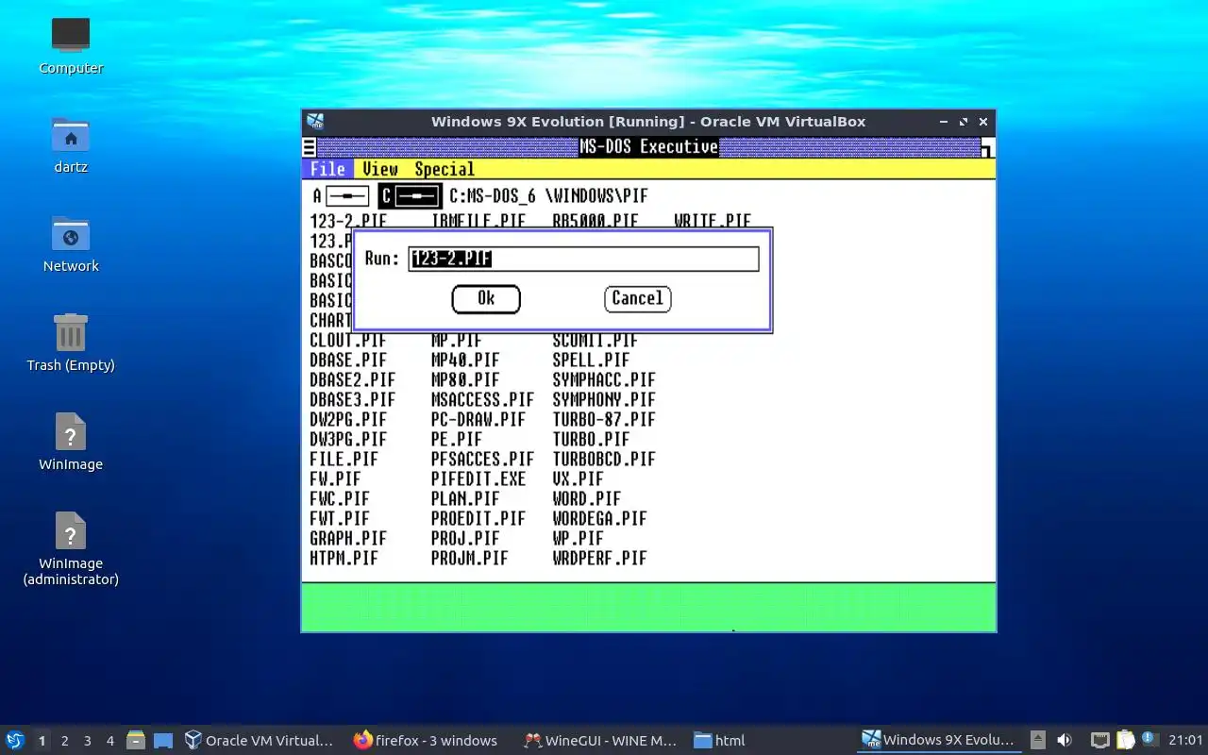1208x755 pixels.
Task: Click the network tray icon
Action: pyautogui.click(x=1100, y=740)
